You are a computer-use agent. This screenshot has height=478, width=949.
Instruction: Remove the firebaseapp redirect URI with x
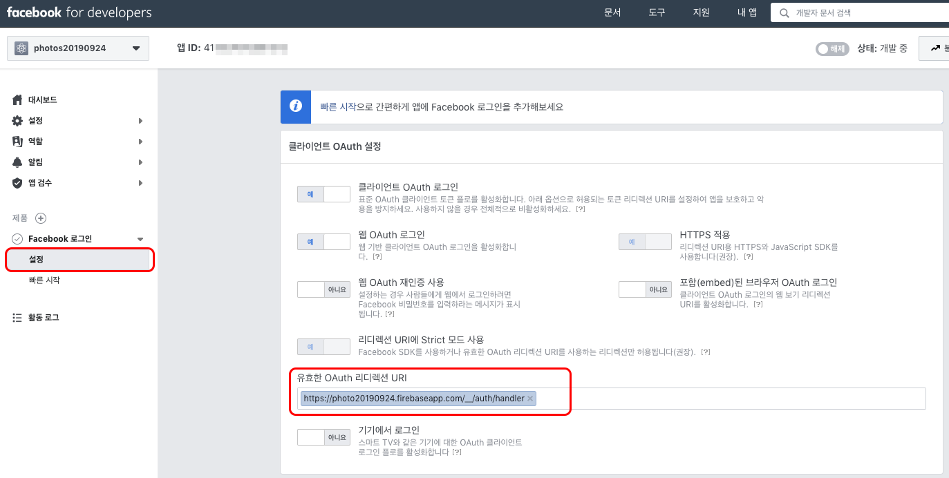530,399
